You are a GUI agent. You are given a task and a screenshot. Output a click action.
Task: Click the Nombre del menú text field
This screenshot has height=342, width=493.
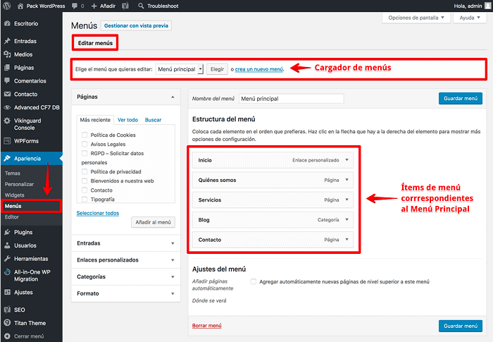click(291, 99)
